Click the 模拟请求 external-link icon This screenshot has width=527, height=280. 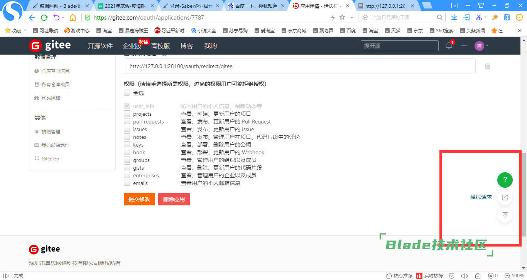point(505,198)
